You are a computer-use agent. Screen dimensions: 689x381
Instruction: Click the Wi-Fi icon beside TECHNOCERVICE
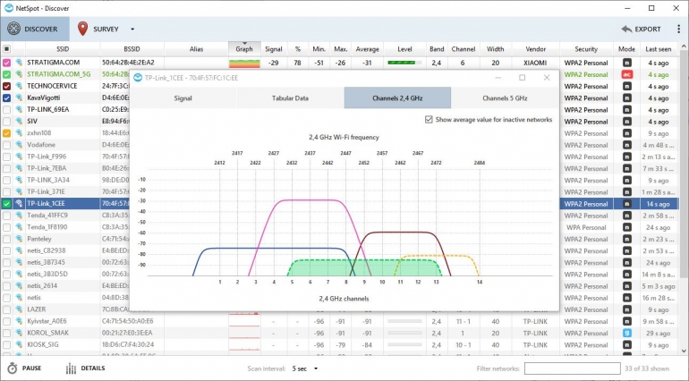coord(20,86)
